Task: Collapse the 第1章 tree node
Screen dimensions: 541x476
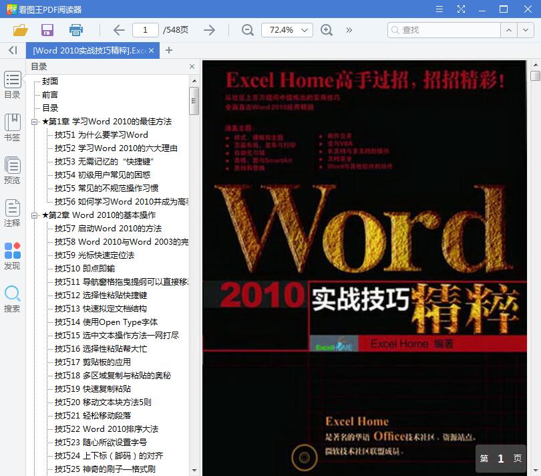Action: click(x=34, y=122)
